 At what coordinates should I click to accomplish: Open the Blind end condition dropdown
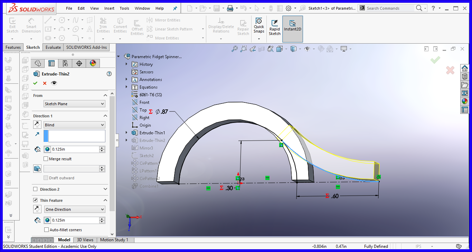74,125
